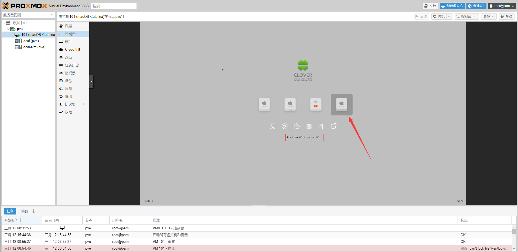
Task: Collapse the datacenter tree node
Action: point(4,23)
